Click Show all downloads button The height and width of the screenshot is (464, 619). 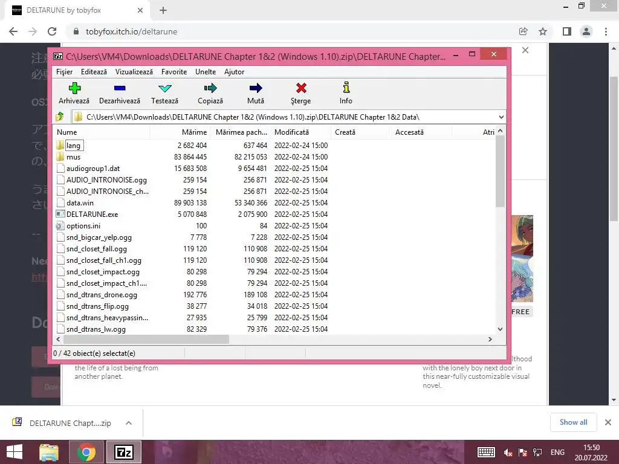[573, 422]
